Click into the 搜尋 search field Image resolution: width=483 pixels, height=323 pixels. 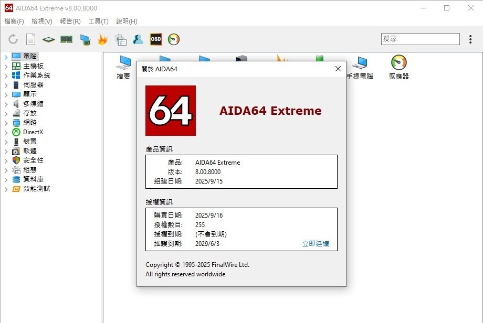[420, 39]
